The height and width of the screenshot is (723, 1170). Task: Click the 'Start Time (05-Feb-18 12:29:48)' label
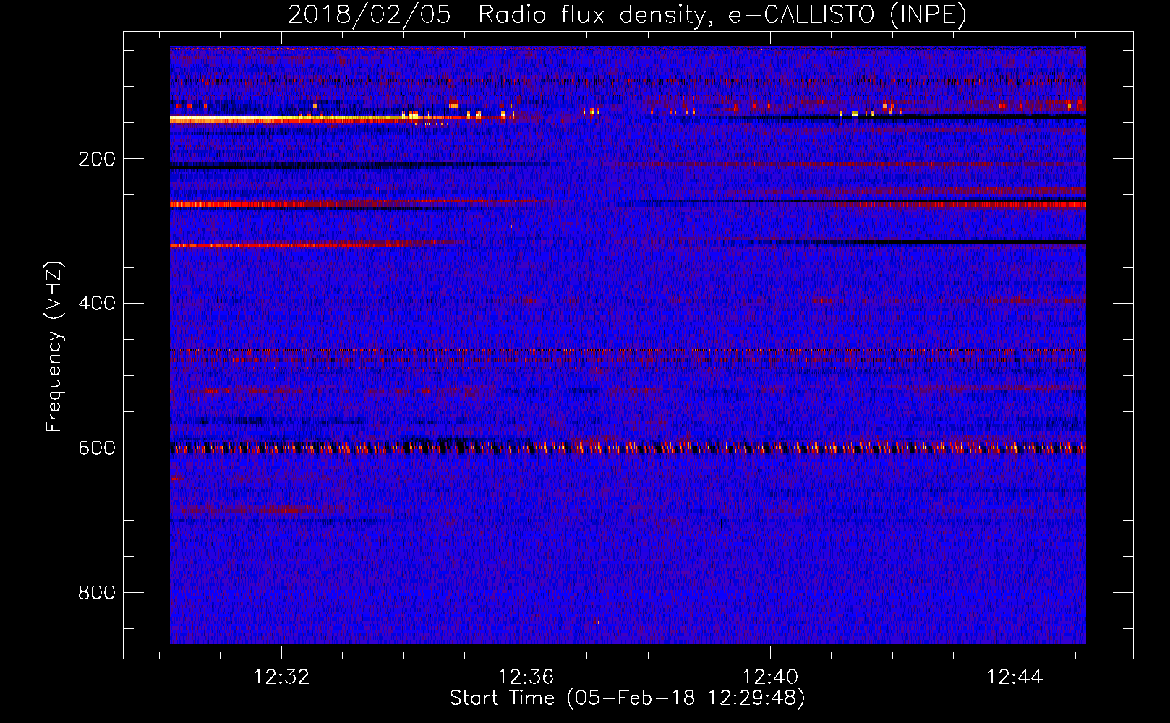[627, 698]
